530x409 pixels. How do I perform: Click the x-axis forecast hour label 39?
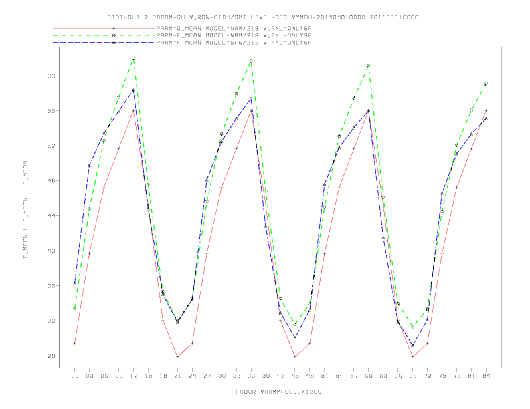(266, 376)
